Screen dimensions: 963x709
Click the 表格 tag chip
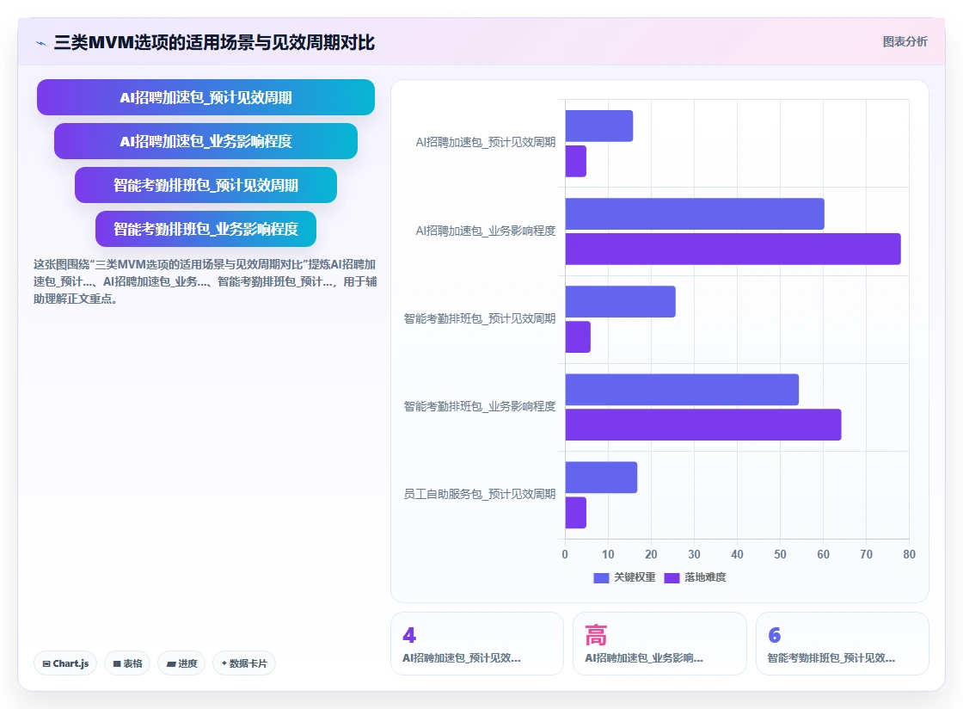pos(127,663)
